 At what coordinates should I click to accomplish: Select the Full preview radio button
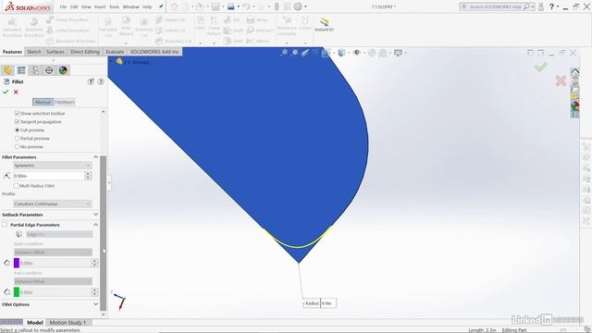[x=17, y=129]
